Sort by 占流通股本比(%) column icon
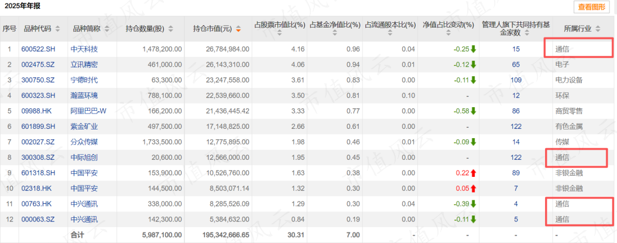 (390, 33)
